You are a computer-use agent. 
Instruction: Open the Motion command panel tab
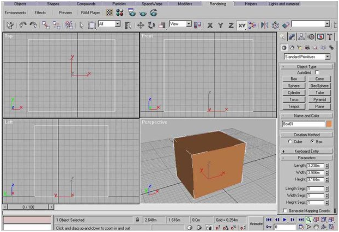pos(311,36)
